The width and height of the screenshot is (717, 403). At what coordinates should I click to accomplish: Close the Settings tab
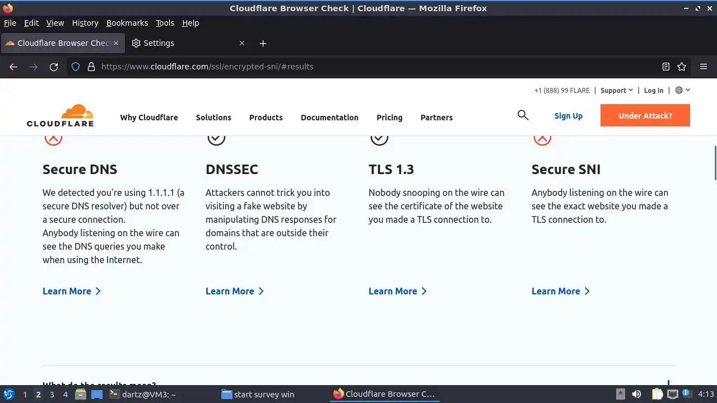coord(242,43)
